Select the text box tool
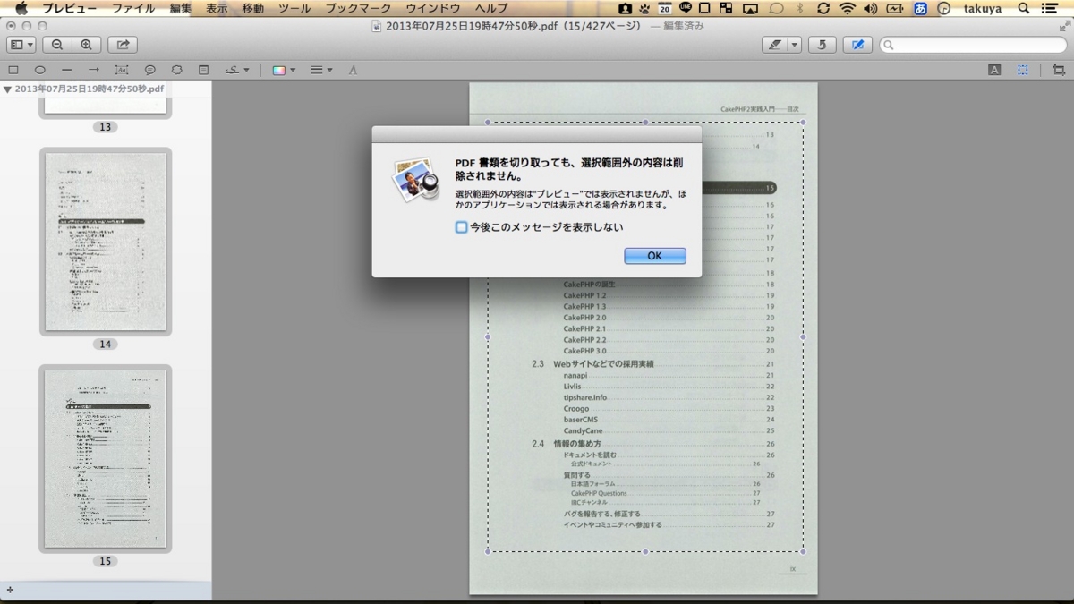The height and width of the screenshot is (604, 1074). tap(121, 70)
